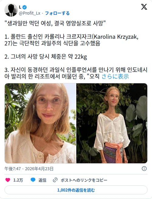
Task: Click the 返信 reply label
Action: tap(42, 180)
